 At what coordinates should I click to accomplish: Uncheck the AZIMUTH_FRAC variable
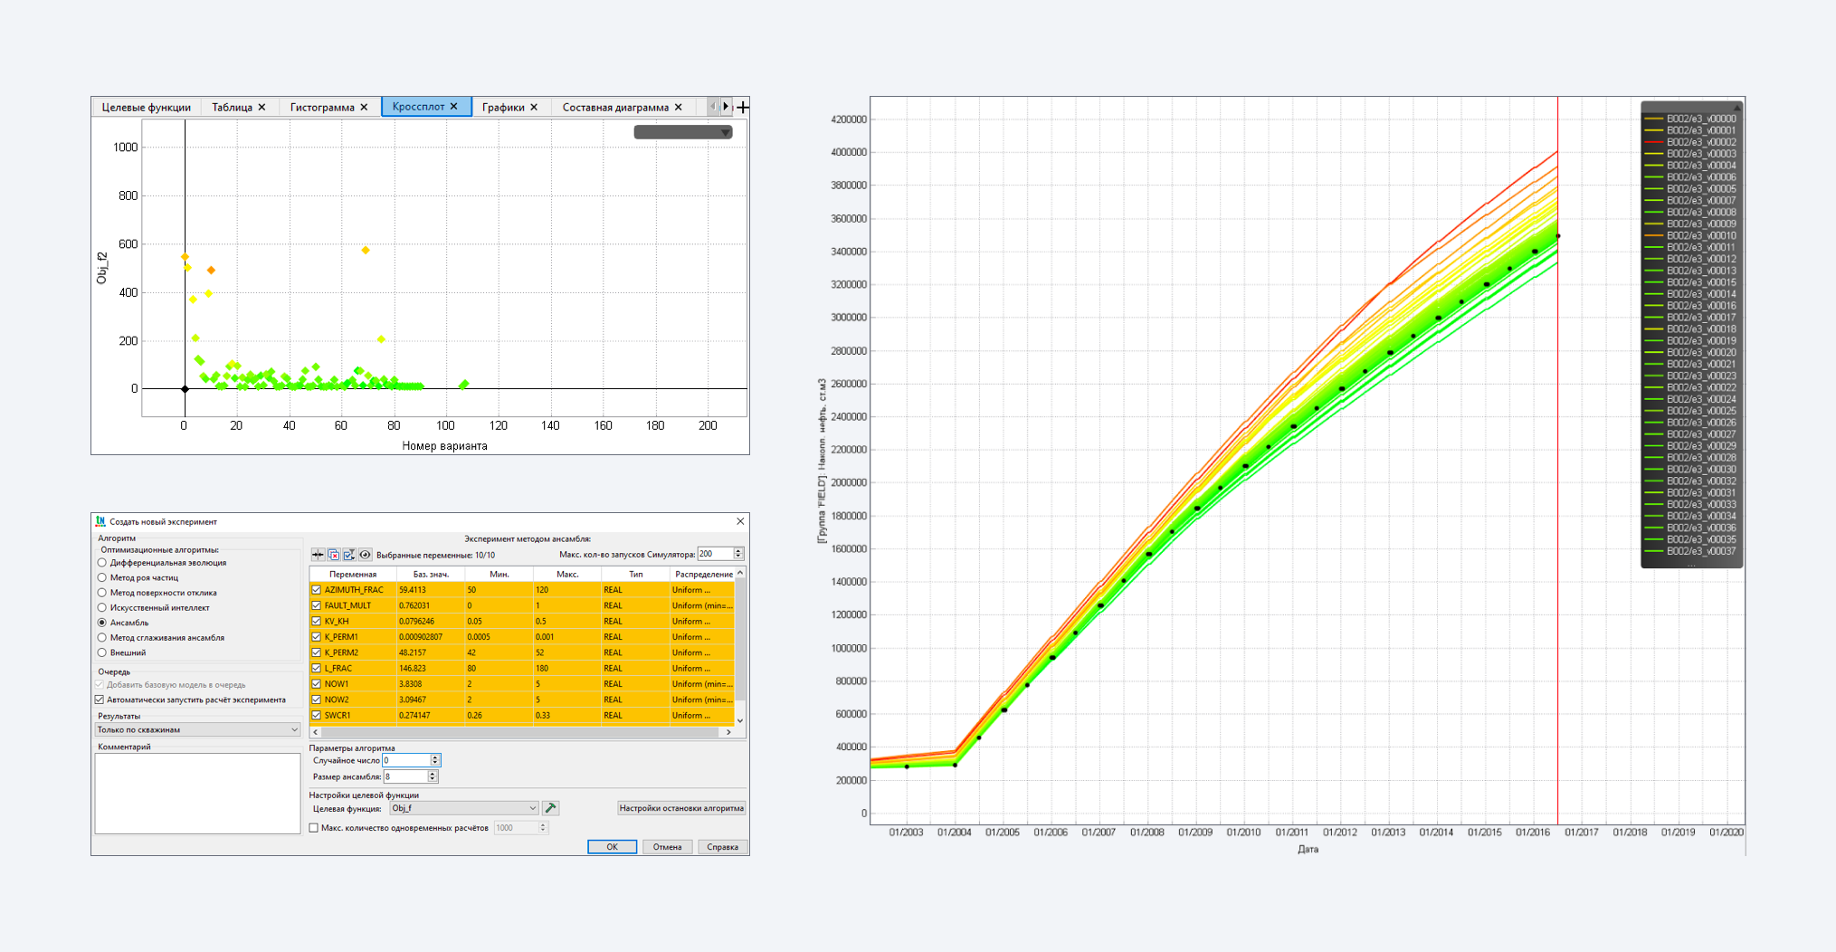point(317,590)
